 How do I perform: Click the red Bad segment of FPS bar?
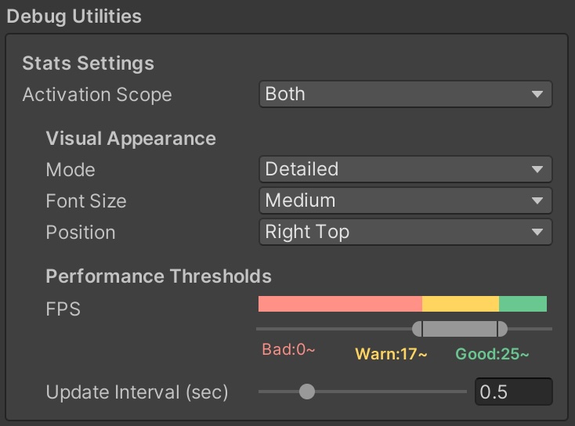[339, 304]
